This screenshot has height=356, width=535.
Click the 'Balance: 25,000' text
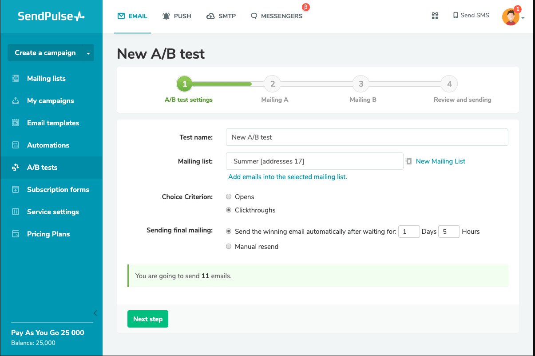pyautogui.click(x=33, y=343)
